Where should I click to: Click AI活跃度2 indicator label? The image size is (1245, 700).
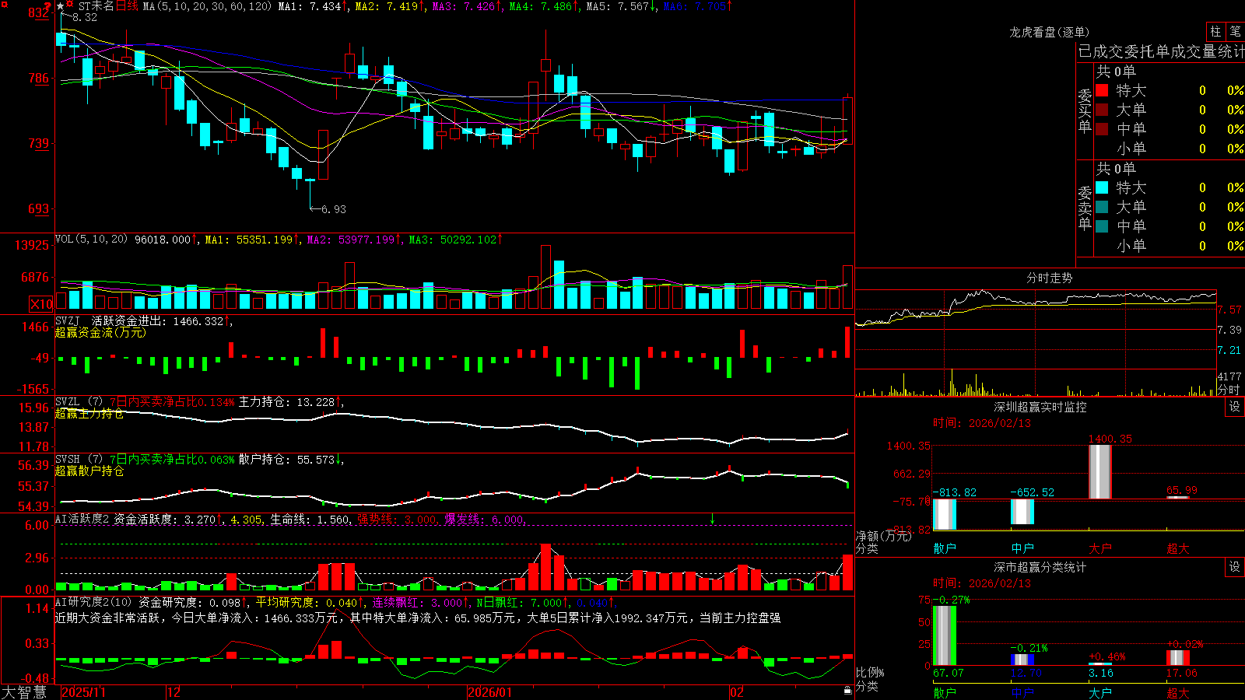[x=82, y=520]
